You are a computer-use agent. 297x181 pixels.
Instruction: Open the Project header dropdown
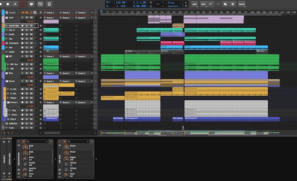[19, 12]
